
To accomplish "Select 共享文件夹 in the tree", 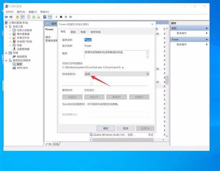I will pos(23,38).
